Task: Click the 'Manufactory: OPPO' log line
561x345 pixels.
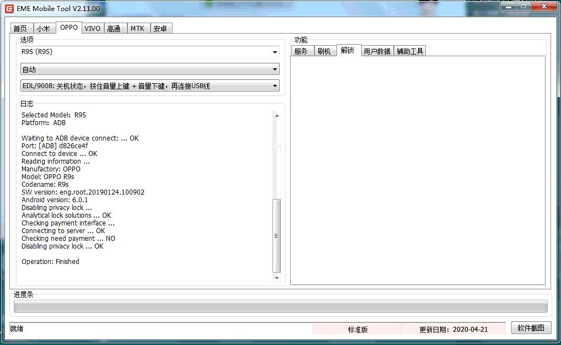Action: point(51,169)
